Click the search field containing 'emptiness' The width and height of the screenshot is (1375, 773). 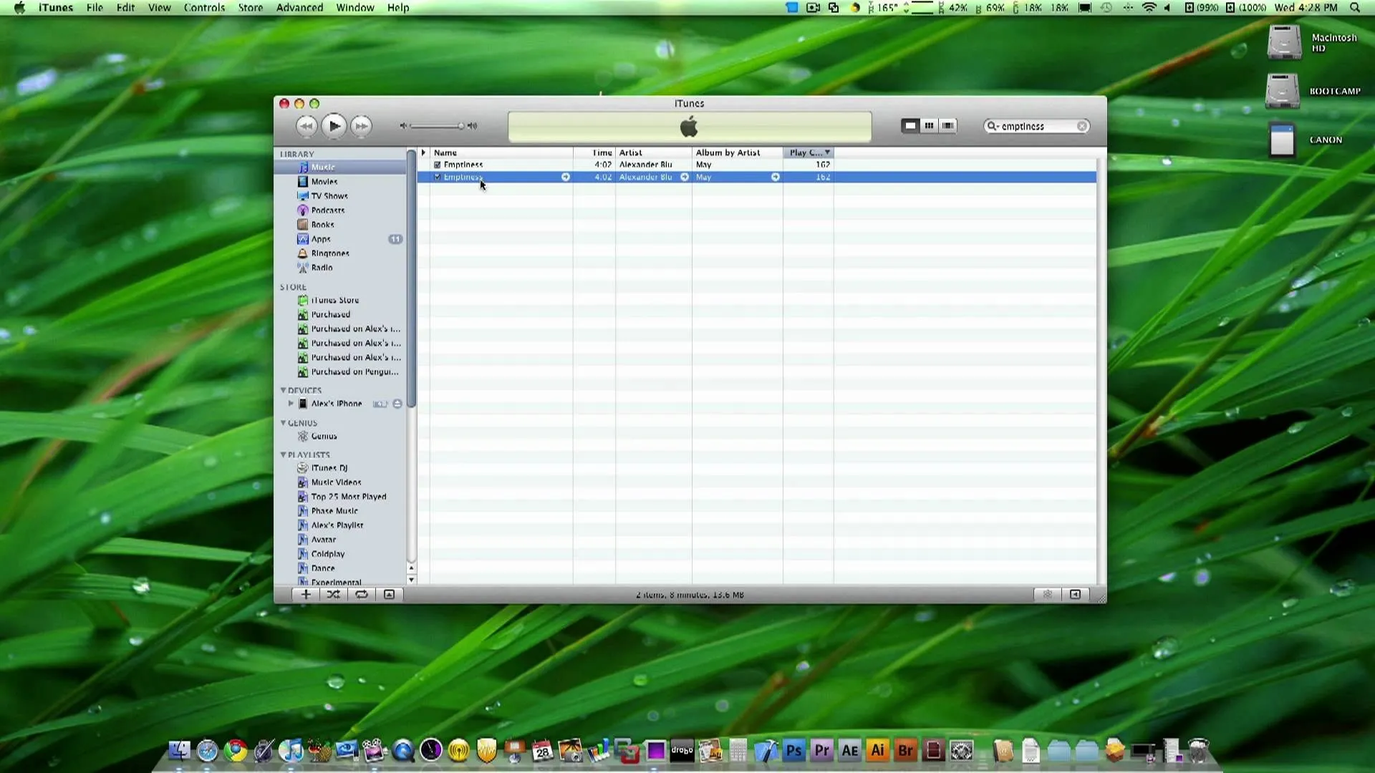click(1037, 126)
